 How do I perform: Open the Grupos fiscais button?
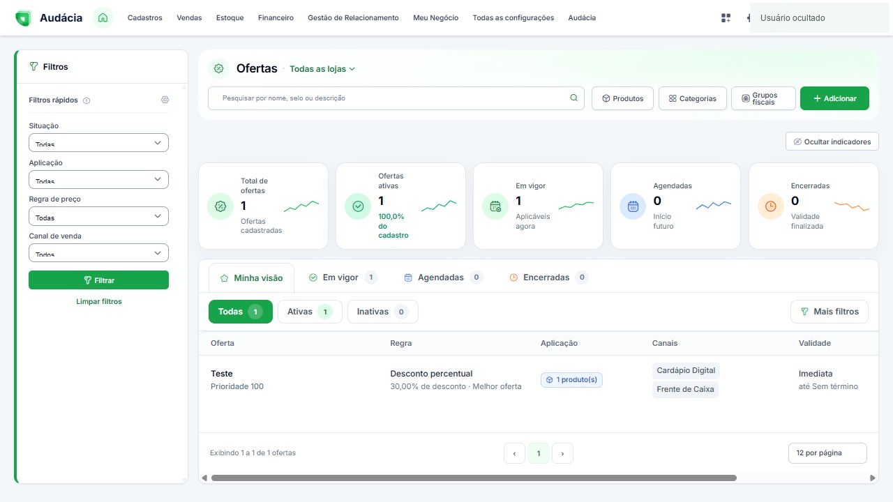click(x=763, y=98)
